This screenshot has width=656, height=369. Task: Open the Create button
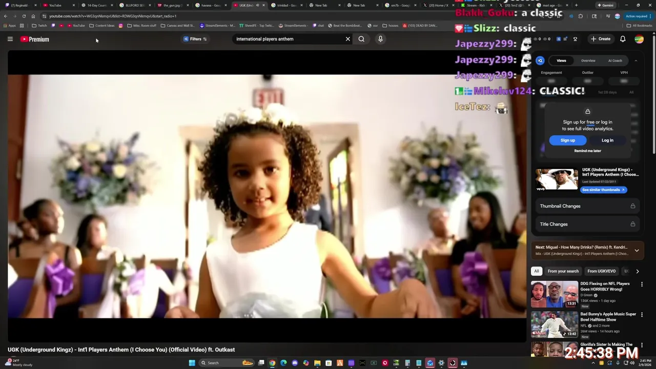point(601,39)
